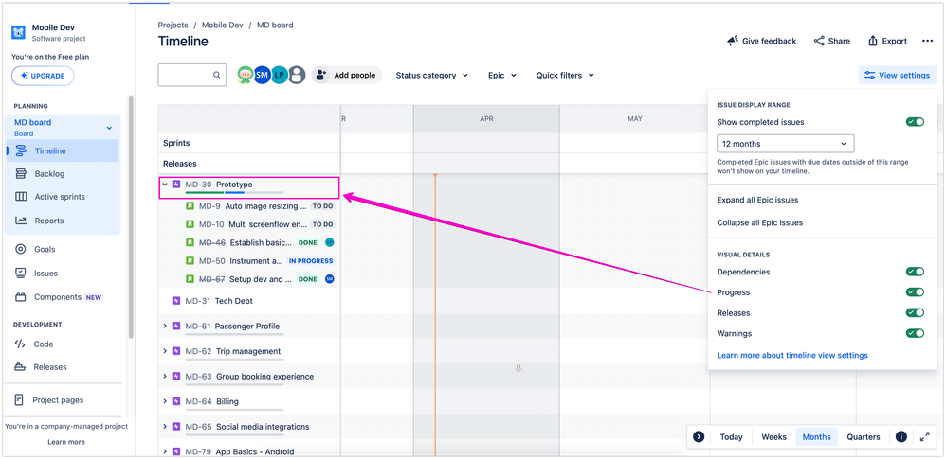Click the collapse toolbar arrow icon
946x459 pixels.
(699, 436)
